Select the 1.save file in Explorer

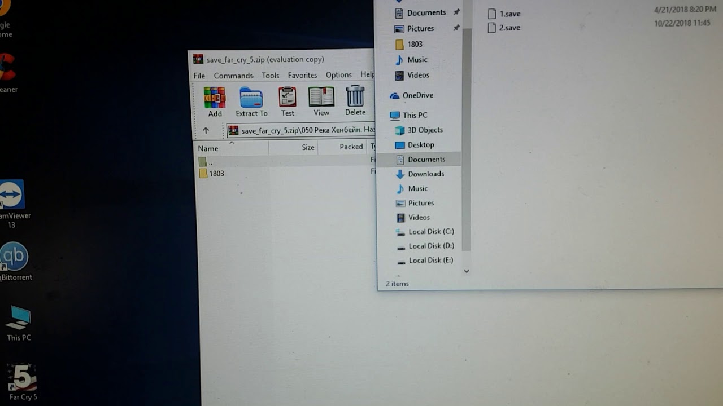tap(504, 14)
